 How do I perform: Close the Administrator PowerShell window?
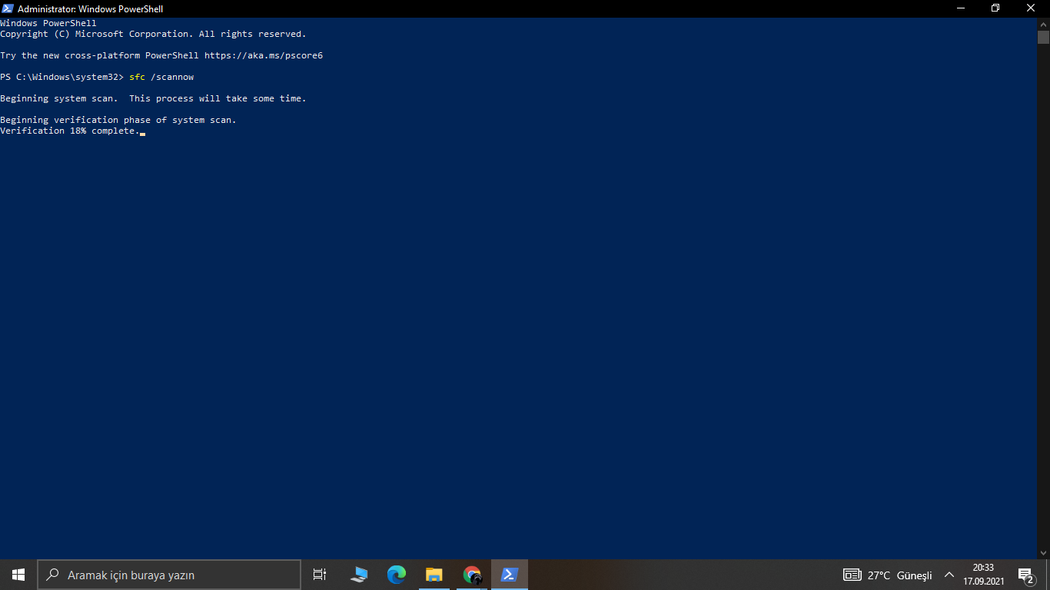pos(1032,8)
